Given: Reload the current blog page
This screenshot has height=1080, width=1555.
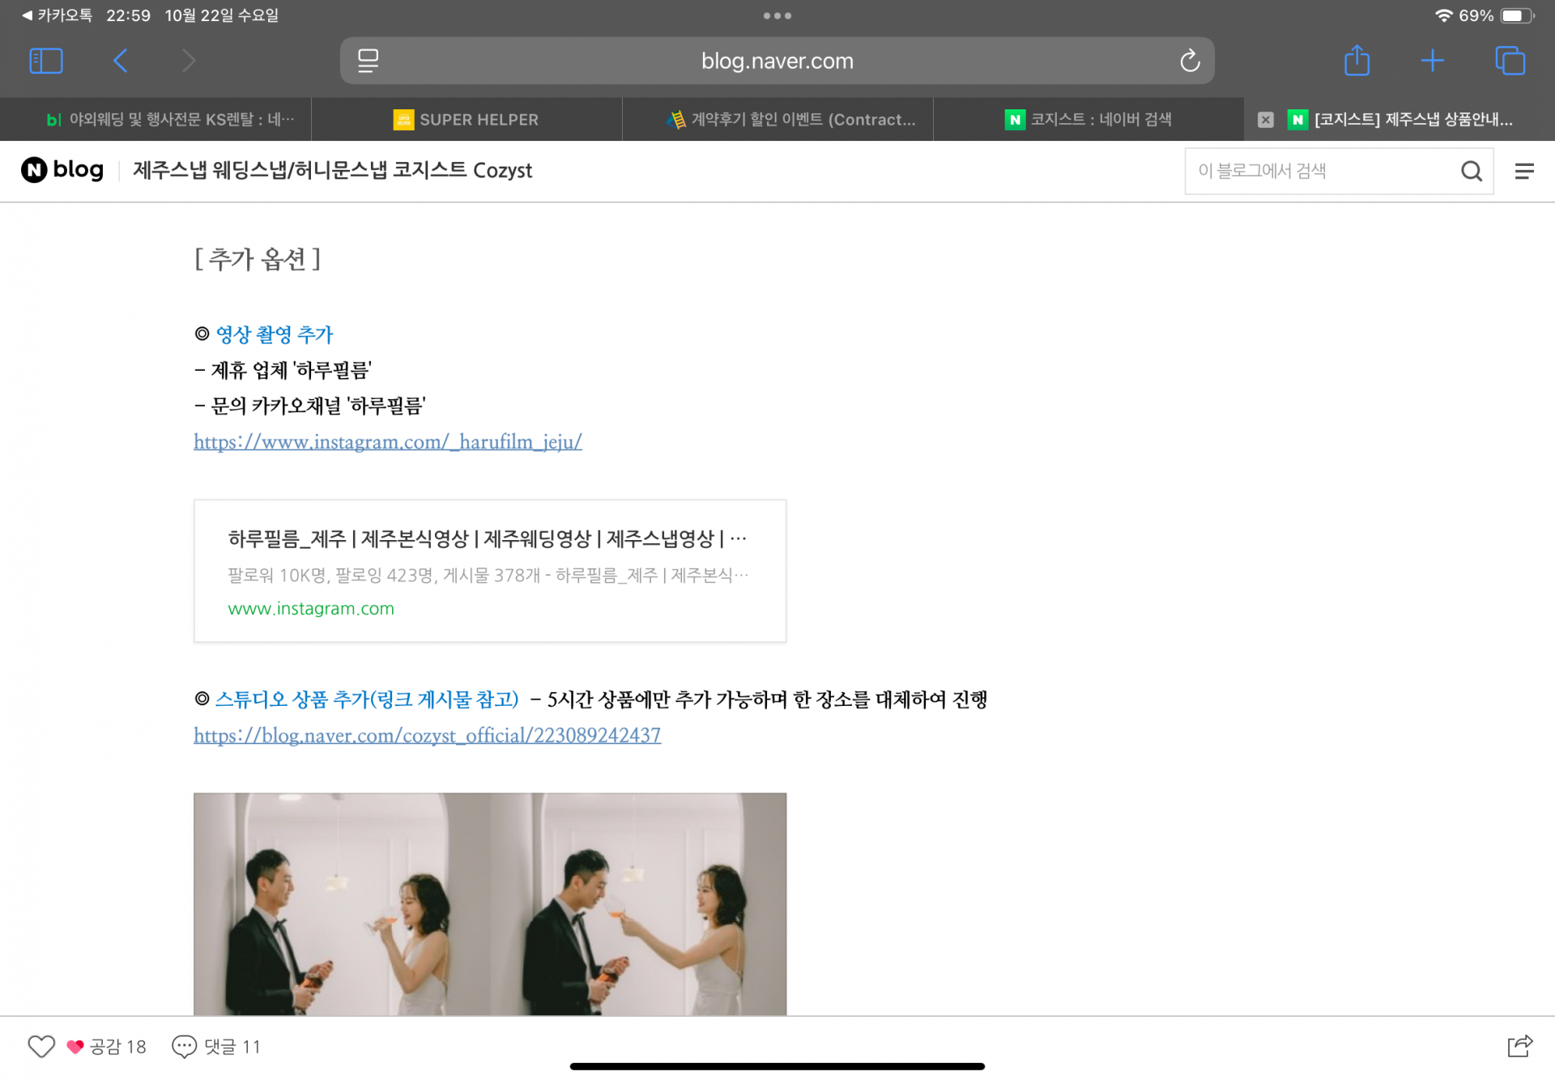Looking at the screenshot, I should [1189, 61].
